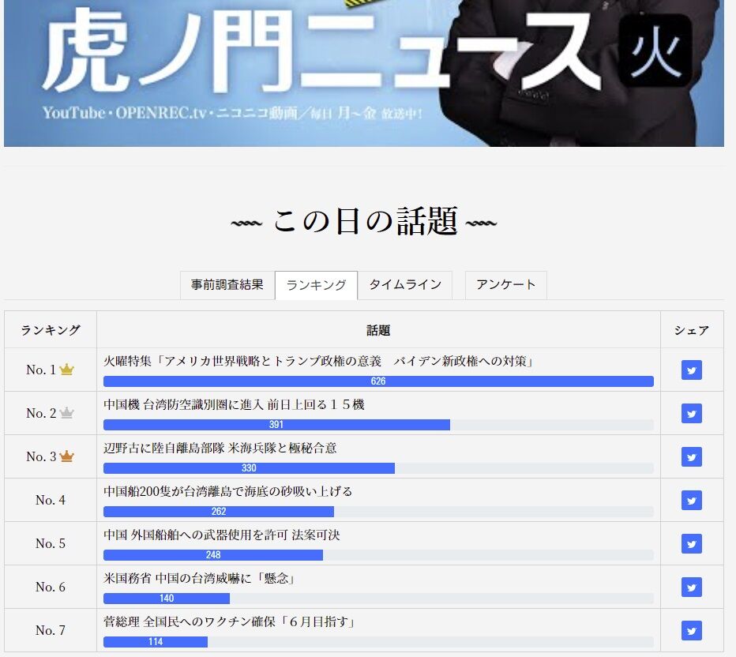Image resolution: width=736 pixels, height=657 pixels.
Task: Share No. 4 中国船200隻 topic via Twitter
Action: coord(692,501)
